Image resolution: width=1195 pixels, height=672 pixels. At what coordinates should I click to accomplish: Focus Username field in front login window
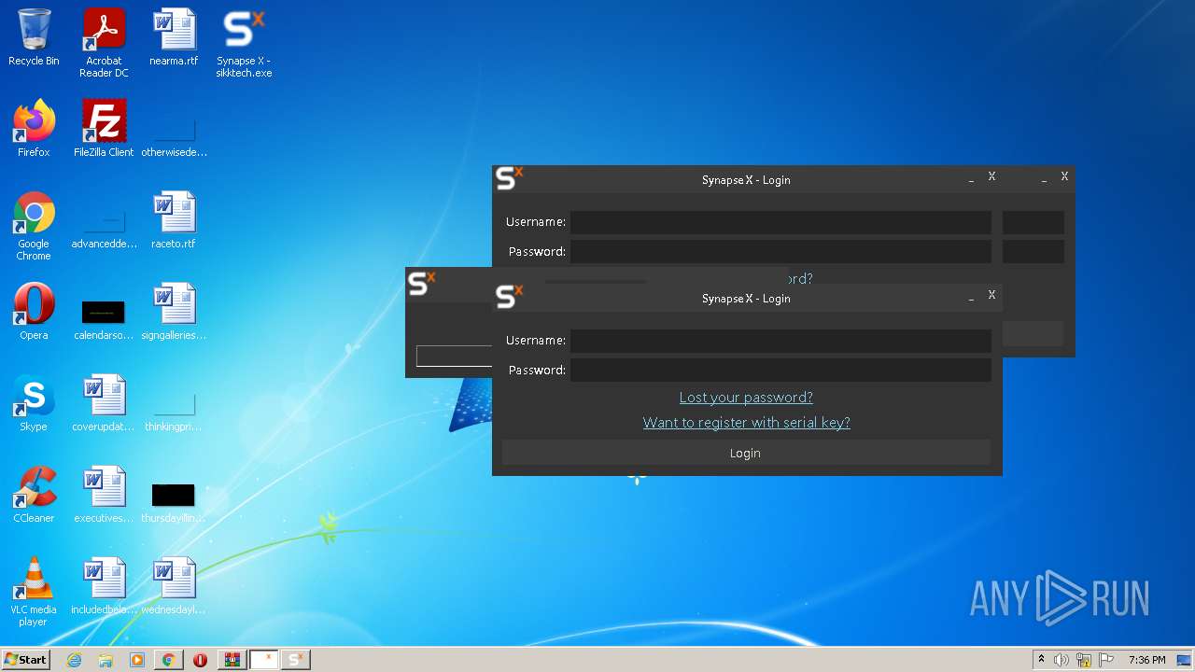[x=780, y=341]
